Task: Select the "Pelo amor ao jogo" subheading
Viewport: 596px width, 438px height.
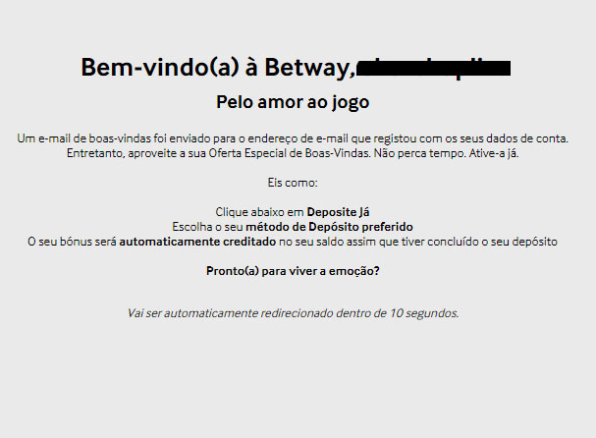Action: pyautogui.click(x=293, y=102)
